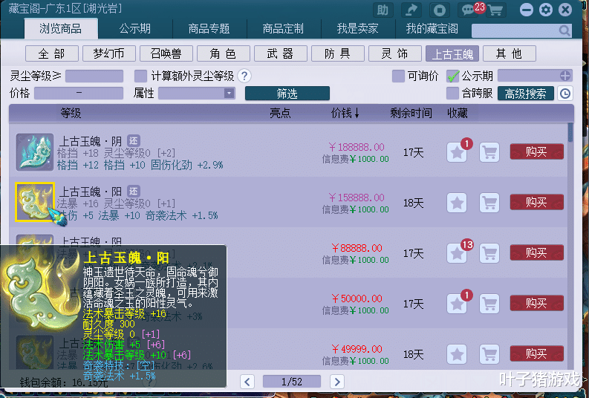
Task: Open 我是卖家 tab
Action: click(x=357, y=28)
